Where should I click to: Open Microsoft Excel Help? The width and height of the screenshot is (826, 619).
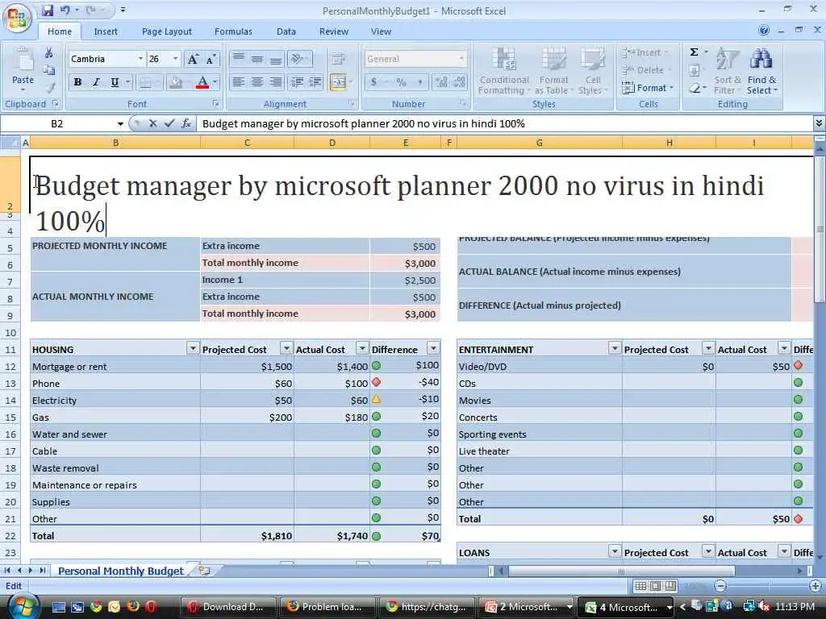pyautogui.click(x=763, y=31)
